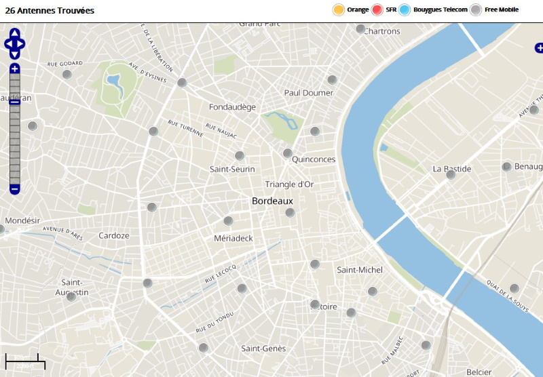Viewport: 543px width, 377px height.
Task: Select the antenna marker on Rue Godard
Action: click(x=67, y=75)
